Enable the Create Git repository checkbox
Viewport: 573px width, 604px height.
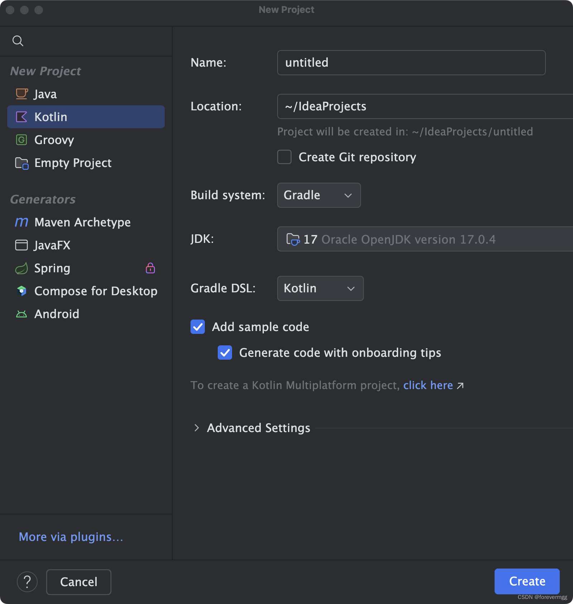tap(284, 157)
